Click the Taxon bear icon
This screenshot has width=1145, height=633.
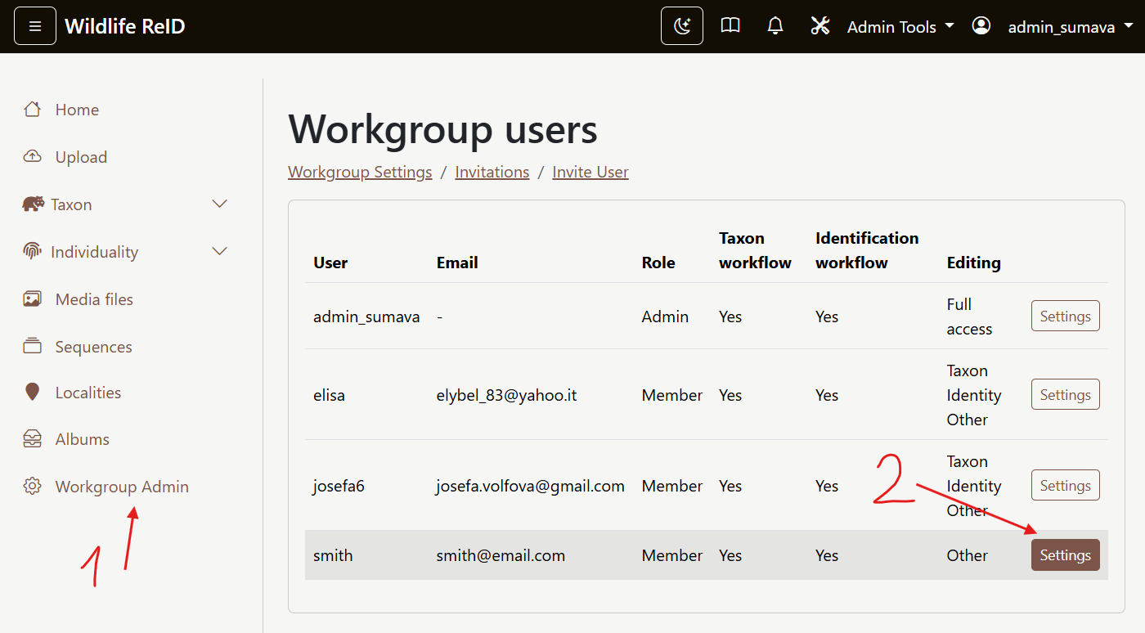(x=33, y=204)
